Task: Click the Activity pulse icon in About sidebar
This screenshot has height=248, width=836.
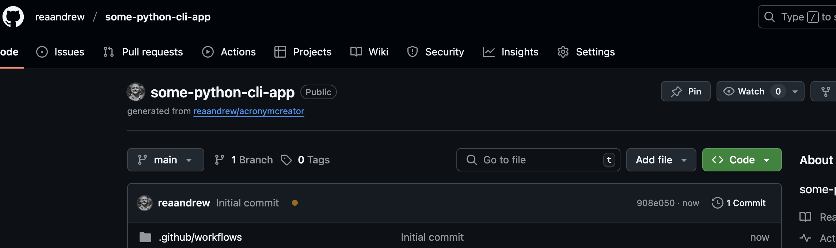Action: (805, 238)
